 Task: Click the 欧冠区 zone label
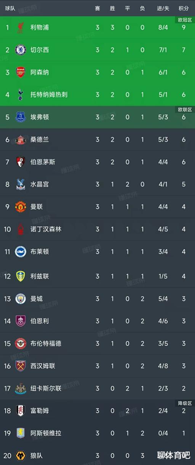[185, 19]
